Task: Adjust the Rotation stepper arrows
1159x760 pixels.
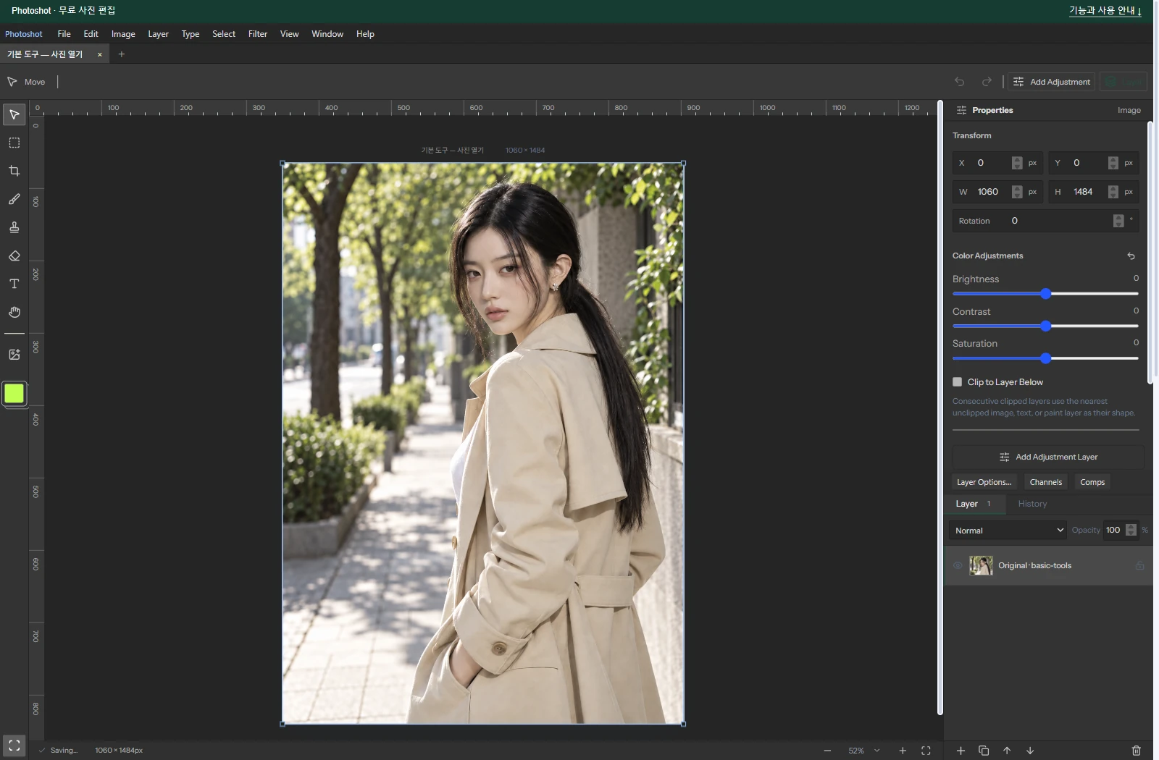Action: 1118,221
